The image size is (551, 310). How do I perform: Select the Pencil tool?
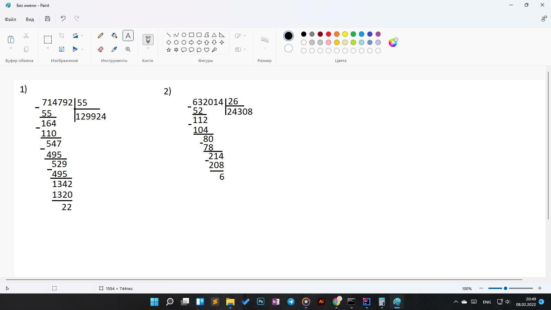coord(101,35)
